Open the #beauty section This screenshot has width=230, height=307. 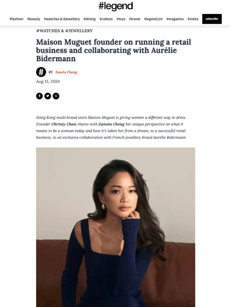(34, 19)
